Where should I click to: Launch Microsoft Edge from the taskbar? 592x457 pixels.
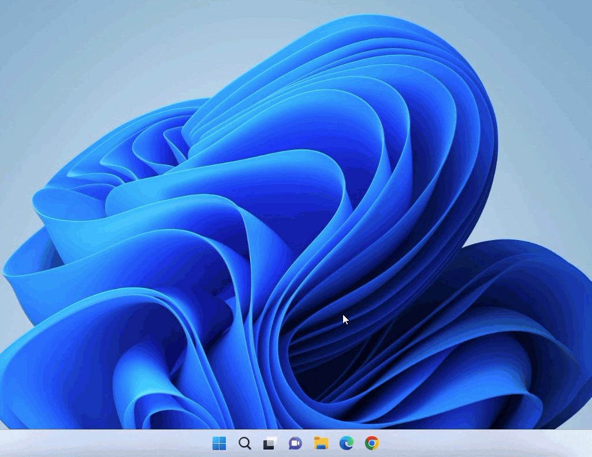coord(346,443)
